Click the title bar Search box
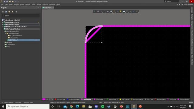194x109 pixels. click(x=172, y=1)
